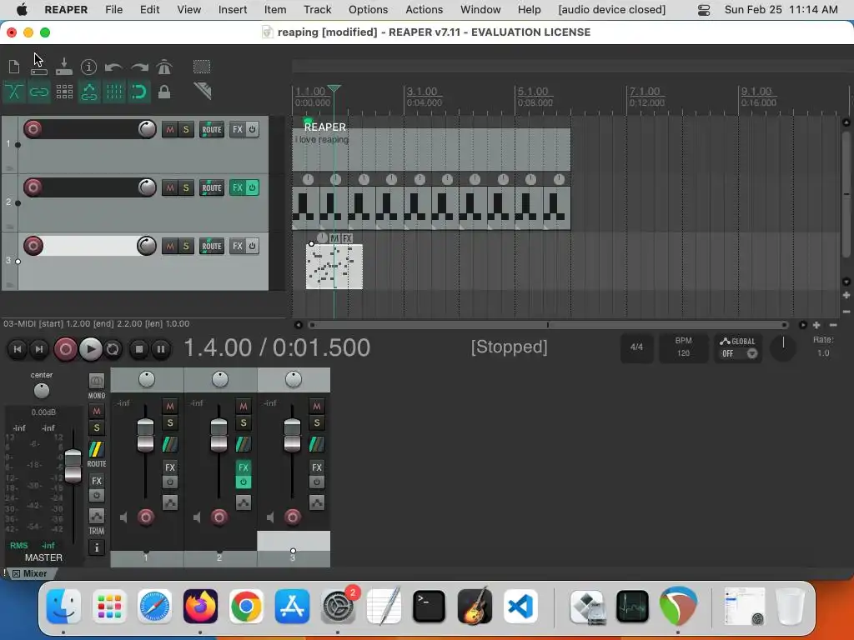Viewport: 854px width, 640px height.
Task: Go to project end transport button
Action: 38,349
